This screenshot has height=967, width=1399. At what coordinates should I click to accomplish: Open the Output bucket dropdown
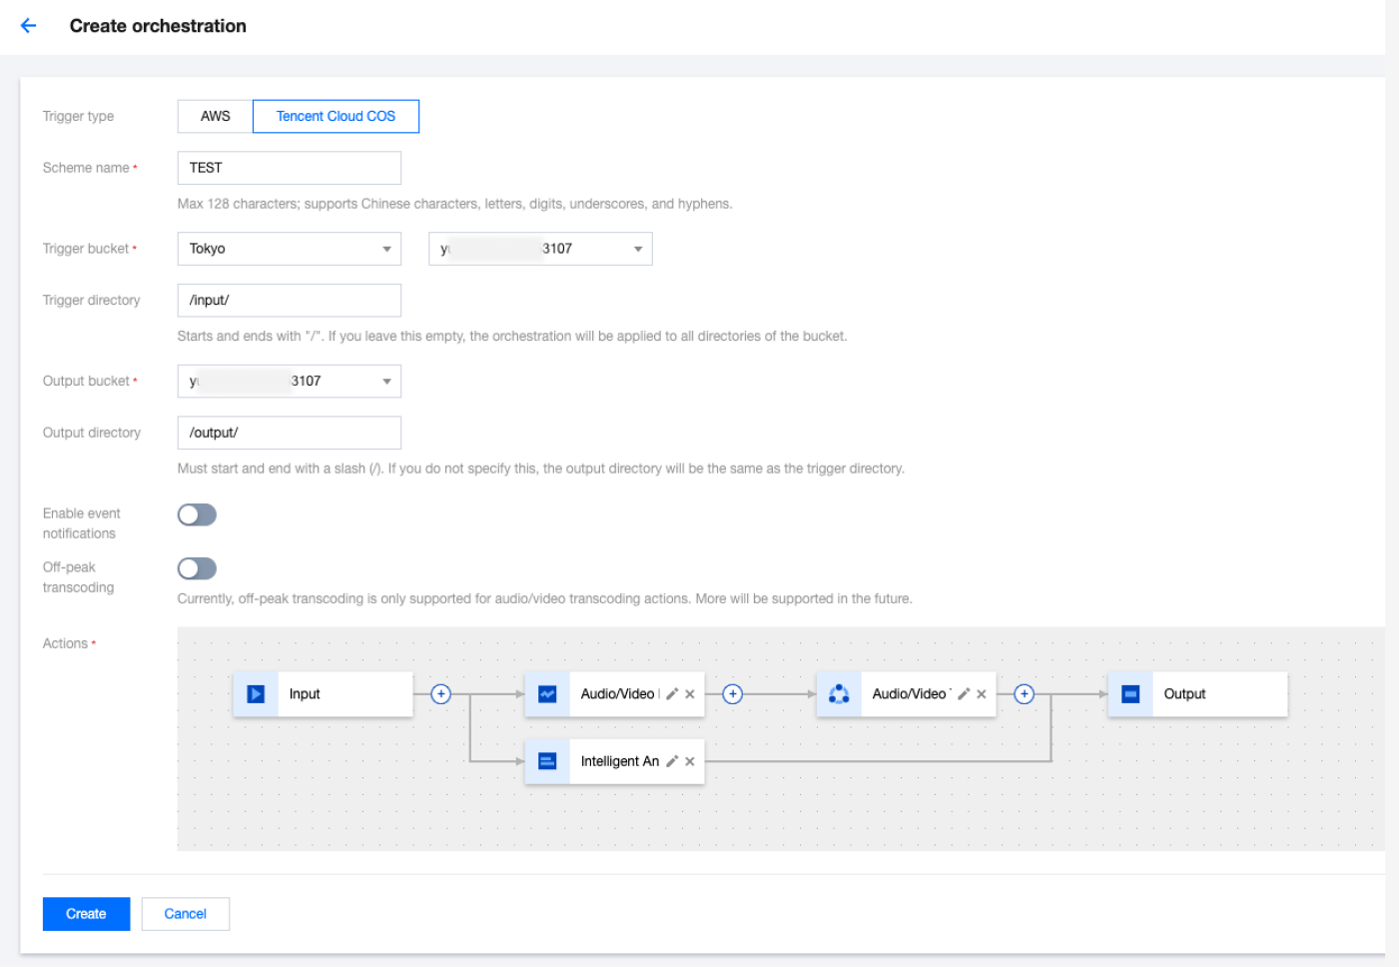point(289,382)
